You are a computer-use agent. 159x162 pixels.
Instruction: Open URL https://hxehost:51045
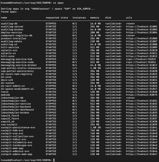(x=141, y=148)
